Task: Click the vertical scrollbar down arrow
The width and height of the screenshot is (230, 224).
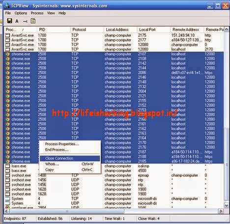Action: point(227,205)
